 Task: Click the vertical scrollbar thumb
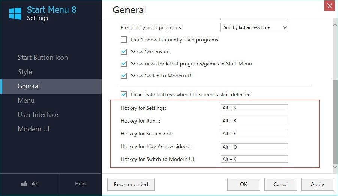coord(335,122)
